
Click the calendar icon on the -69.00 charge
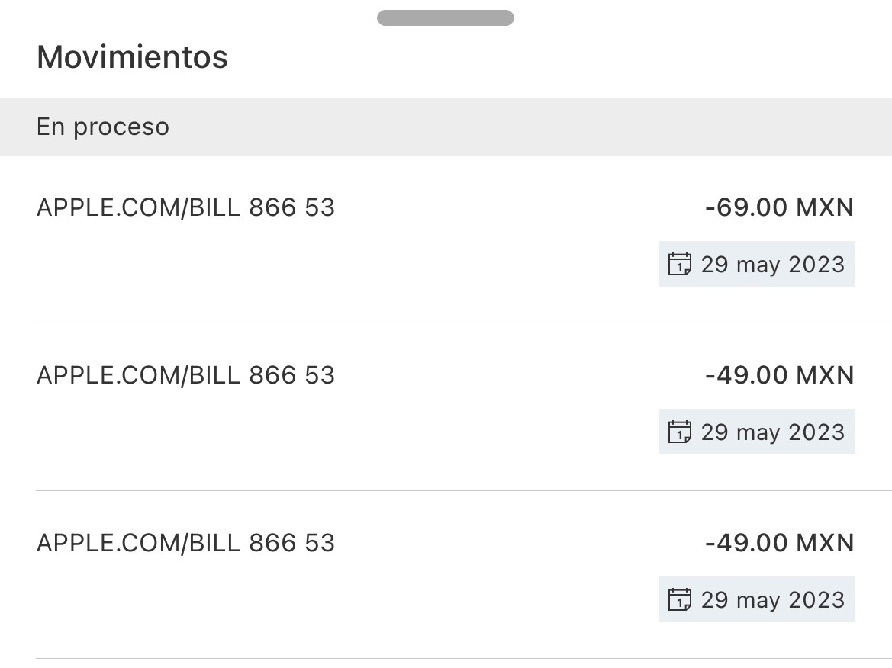[x=679, y=265]
